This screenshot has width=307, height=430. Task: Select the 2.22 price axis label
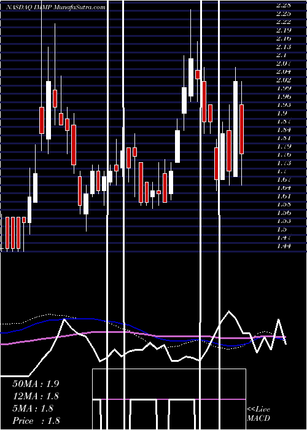(284, 21)
